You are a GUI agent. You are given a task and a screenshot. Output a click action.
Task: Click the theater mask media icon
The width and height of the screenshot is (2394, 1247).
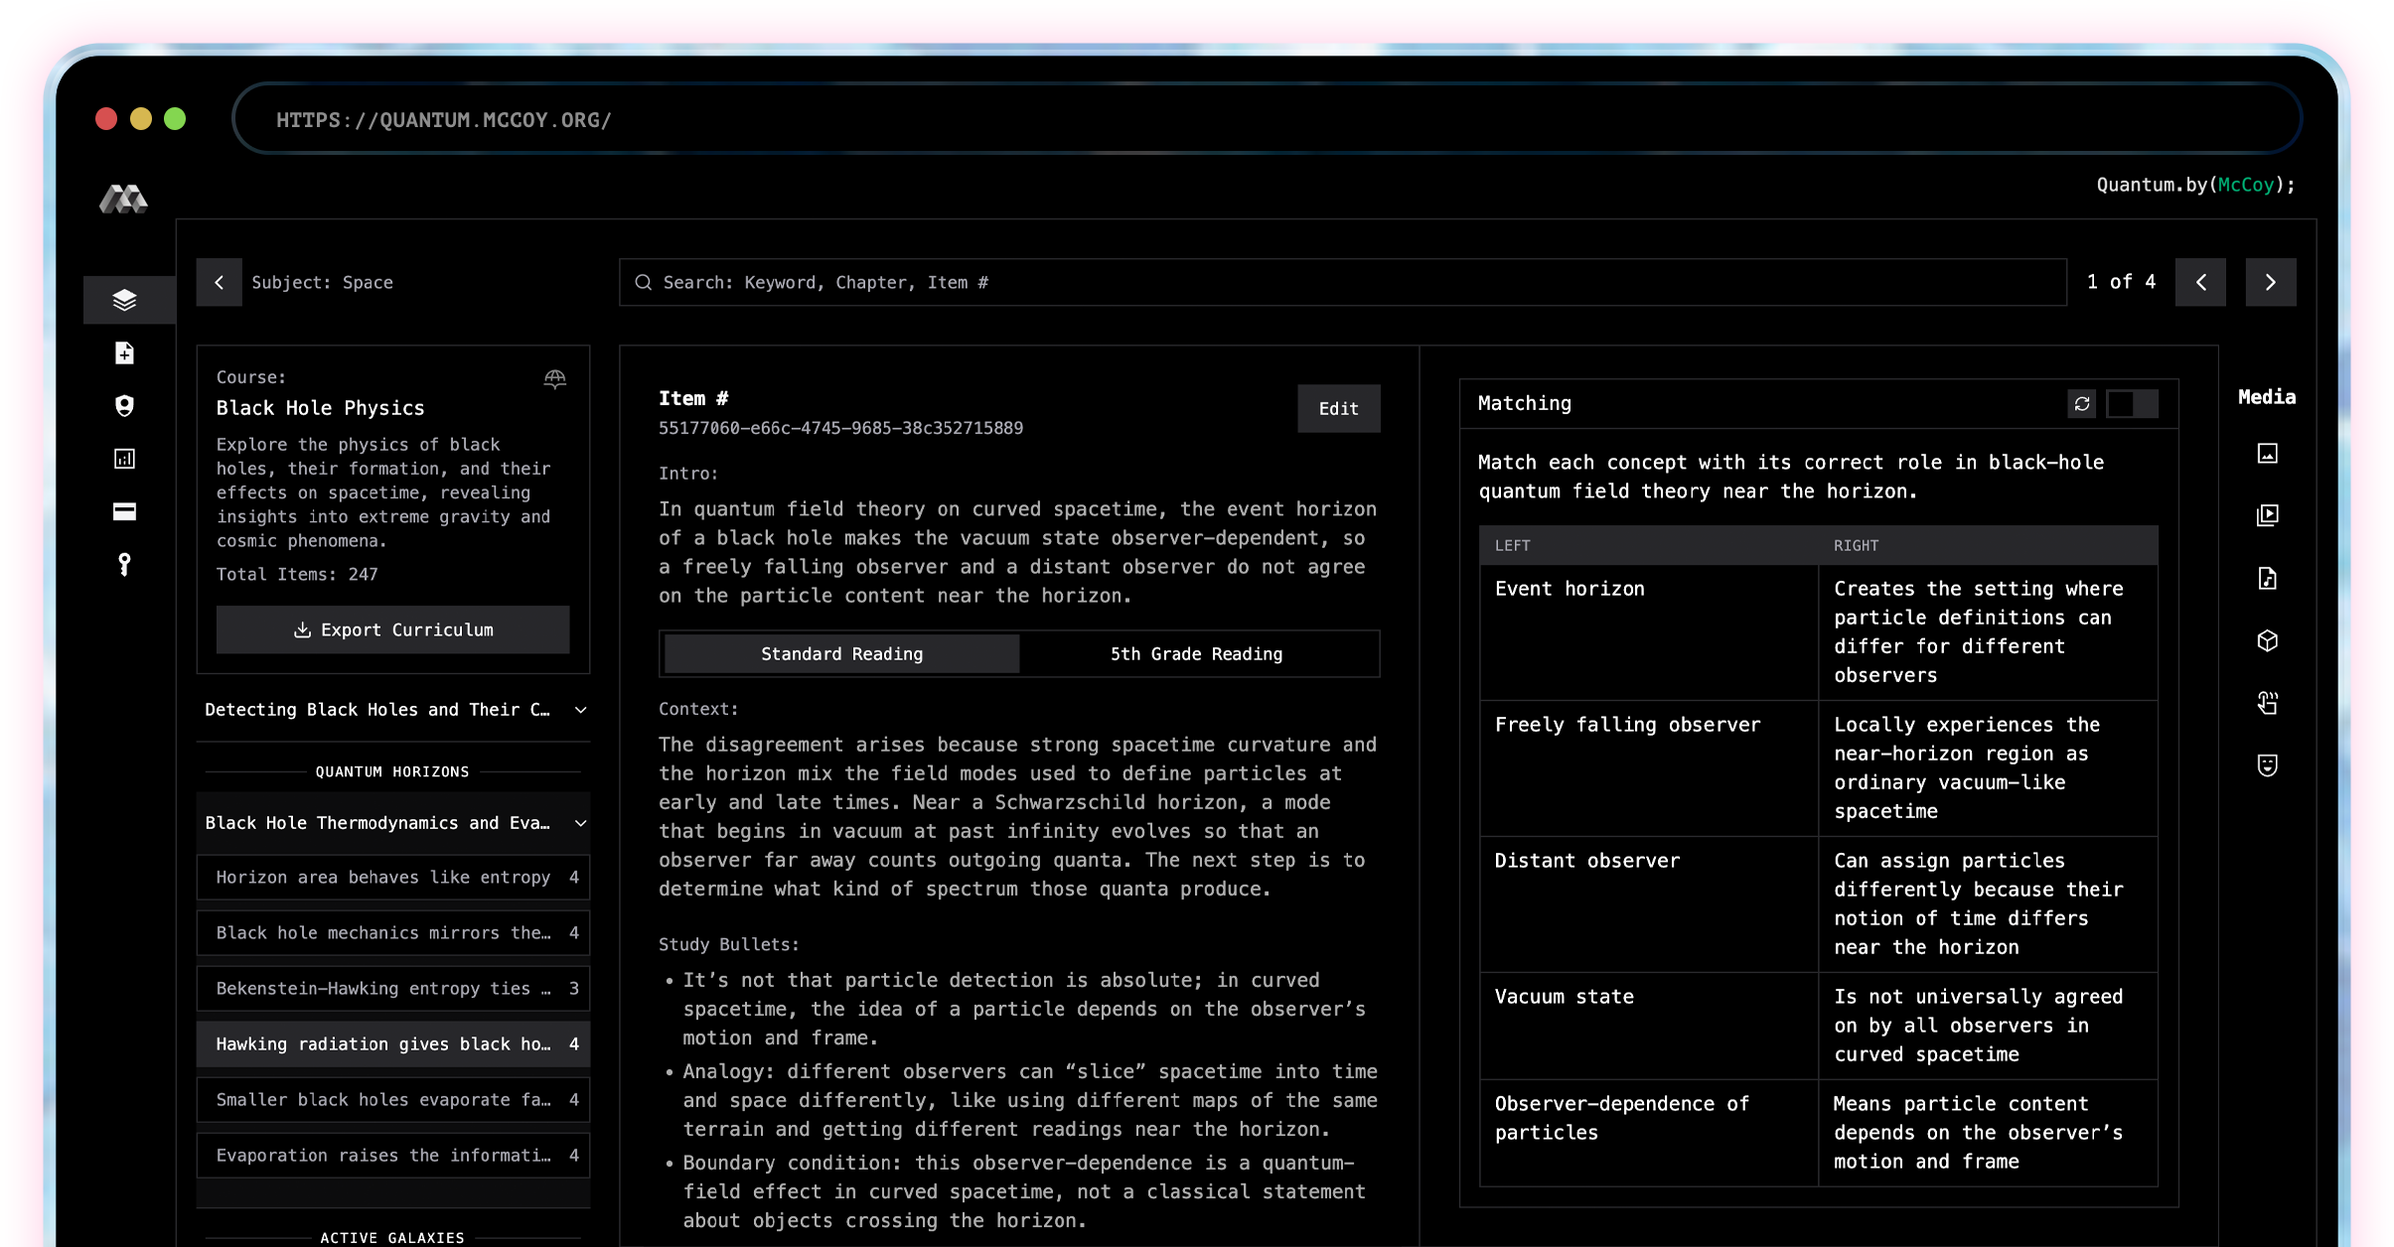2267,765
